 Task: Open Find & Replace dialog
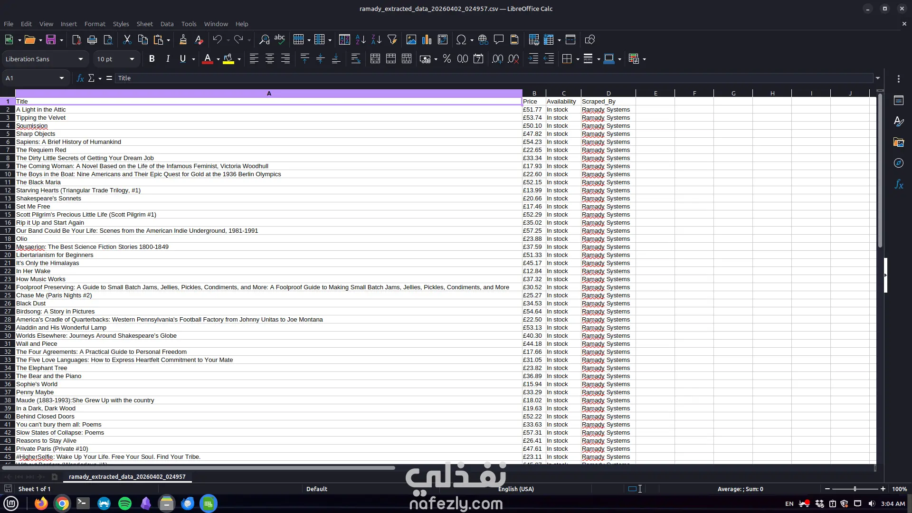[x=264, y=40]
